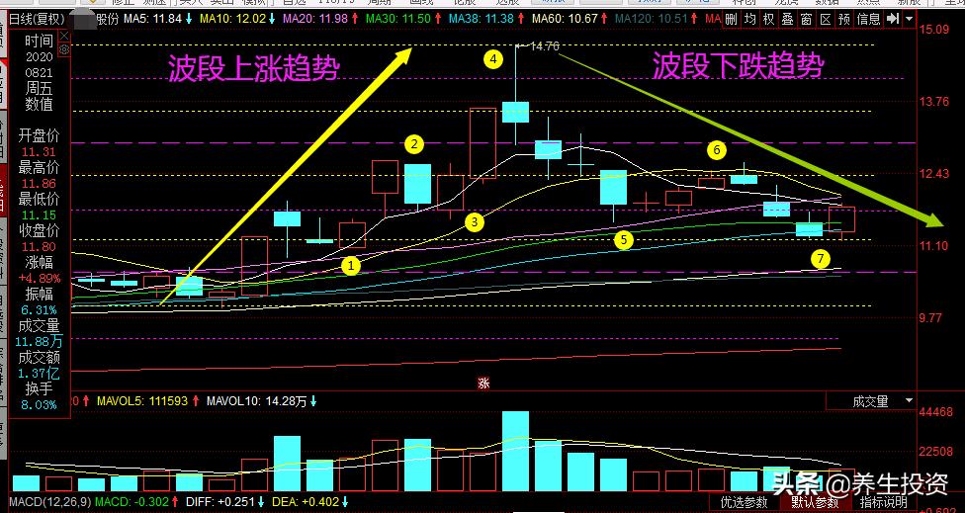Image resolution: width=965 pixels, height=513 pixels.
Task: Open 指标说明 indicator description
Action: point(883,502)
